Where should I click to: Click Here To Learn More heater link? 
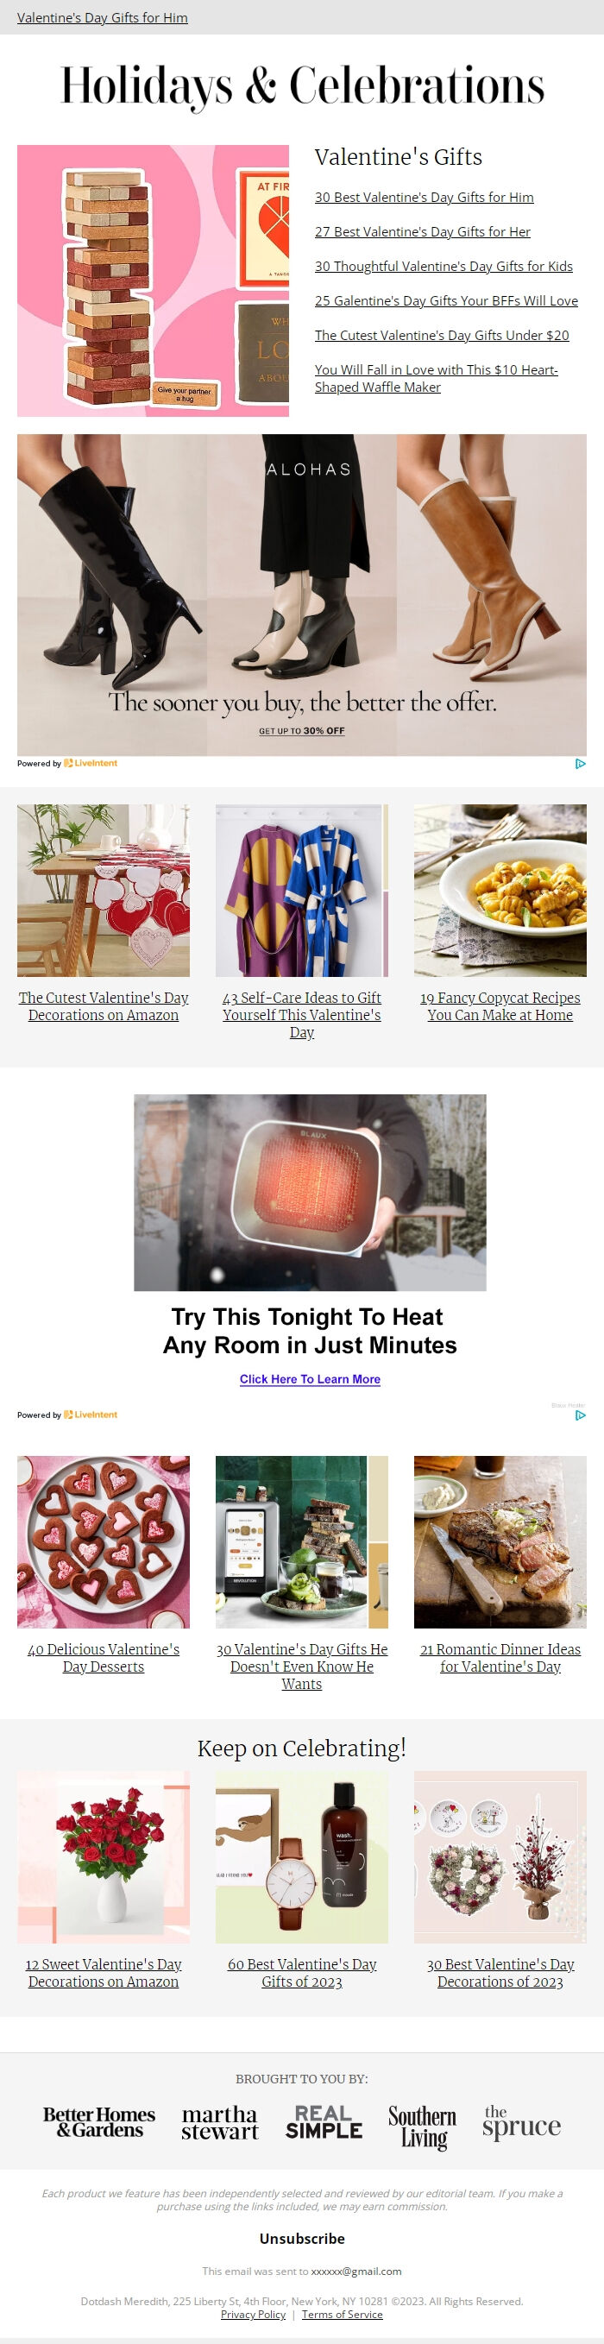tap(310, 1379)
